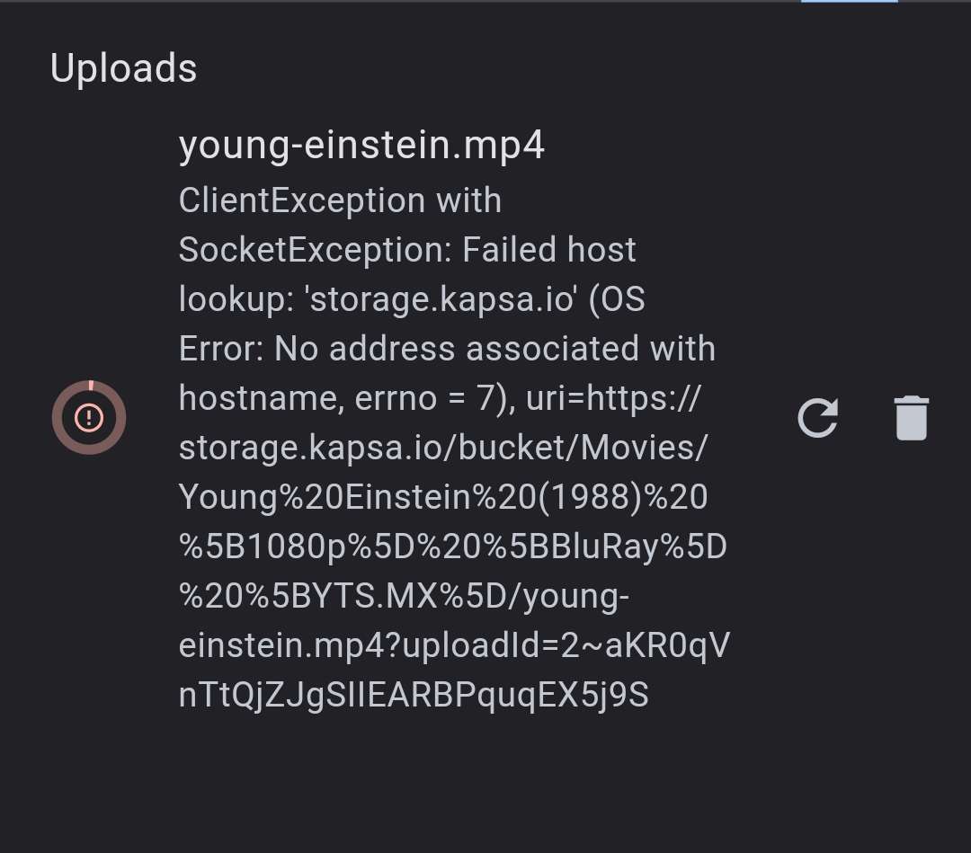Select the upload progress ring
Image resolution: width=971 pixels, height=853 pixels.
89,417
